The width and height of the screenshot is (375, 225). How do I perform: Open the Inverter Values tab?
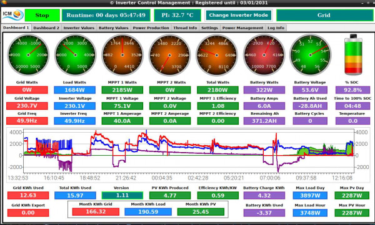pyautogui.click(x=79, y=28)
